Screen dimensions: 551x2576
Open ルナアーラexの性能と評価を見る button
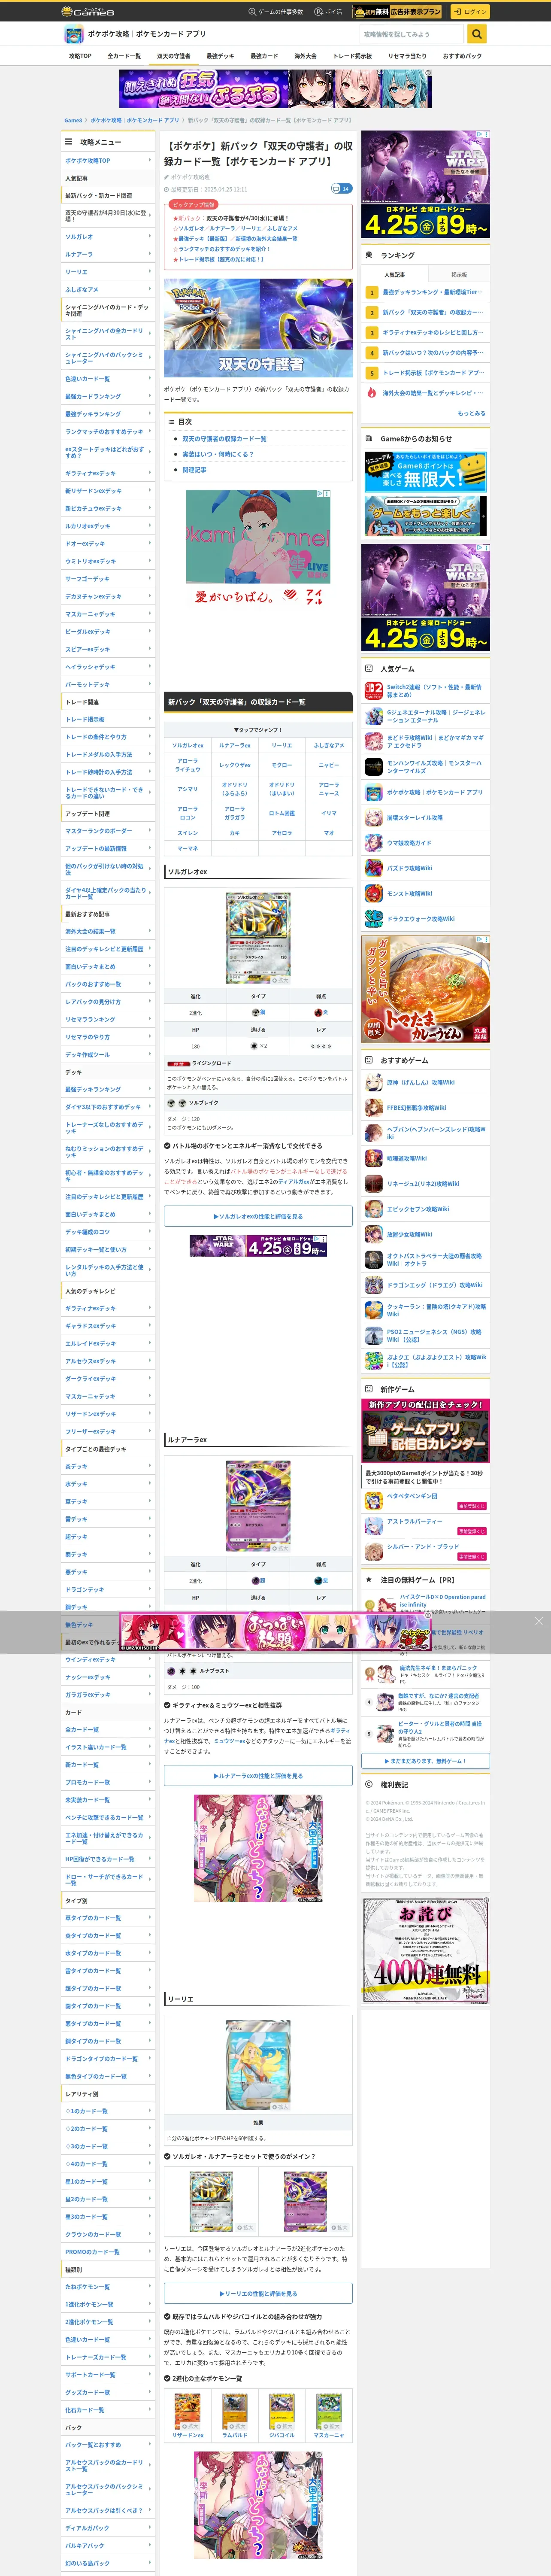click(x=258, y=1776)
